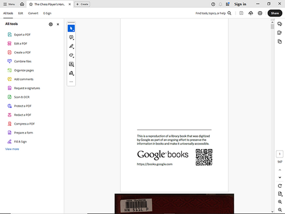Select Edit a PDF tool

[17, 43]
